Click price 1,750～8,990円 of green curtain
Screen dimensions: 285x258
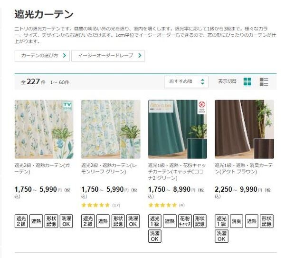click(176, 192)
